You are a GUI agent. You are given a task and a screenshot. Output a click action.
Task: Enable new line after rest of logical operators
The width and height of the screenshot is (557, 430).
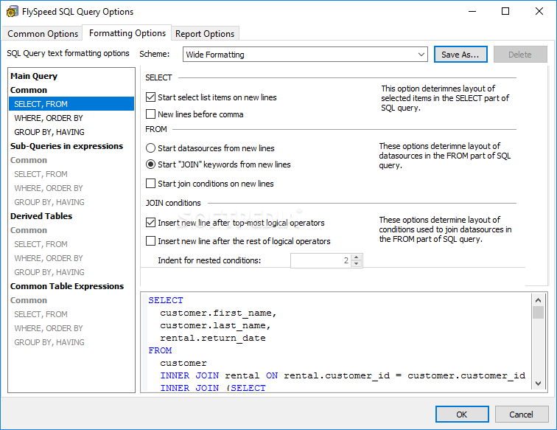pos(151,241)
